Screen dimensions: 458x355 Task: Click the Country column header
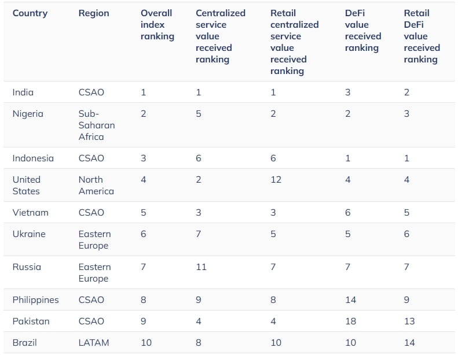coord(30,13)
